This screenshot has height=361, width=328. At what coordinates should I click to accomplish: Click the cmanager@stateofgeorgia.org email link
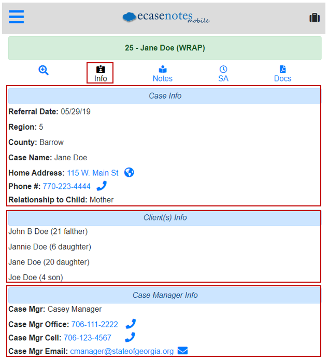(122, 351)
